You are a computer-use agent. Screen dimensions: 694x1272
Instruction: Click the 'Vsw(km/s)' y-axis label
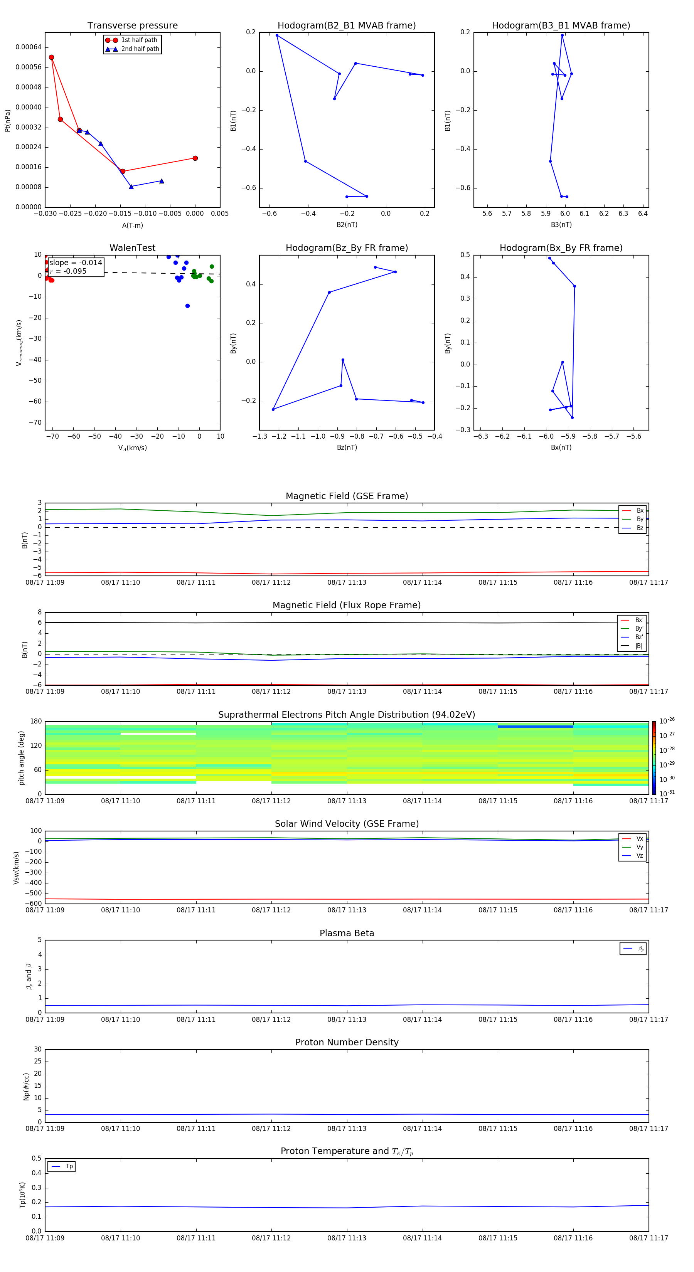click(x=16, y=868)
